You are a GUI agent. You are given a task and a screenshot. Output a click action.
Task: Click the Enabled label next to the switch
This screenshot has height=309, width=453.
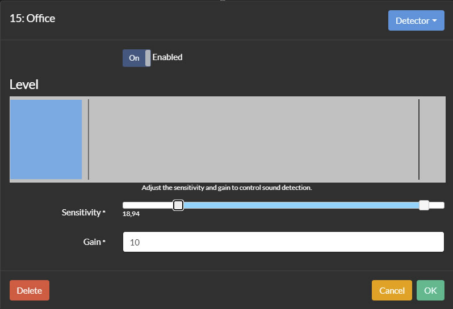(x=167, y=57)
